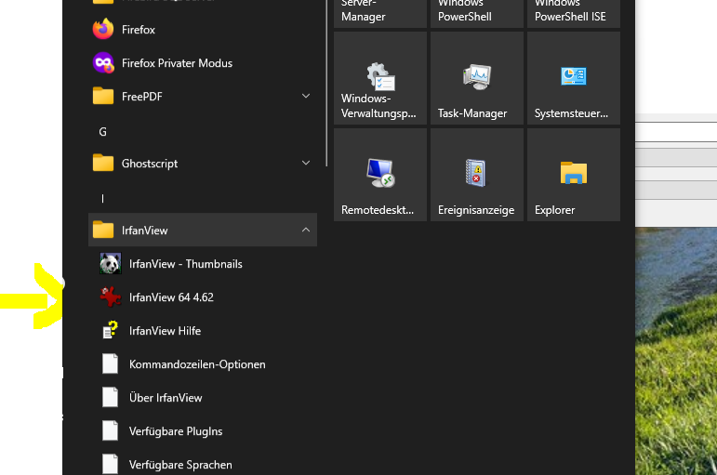717x475 pixels.
Task: Click the letter G section header
Action: tap(103, 132)
